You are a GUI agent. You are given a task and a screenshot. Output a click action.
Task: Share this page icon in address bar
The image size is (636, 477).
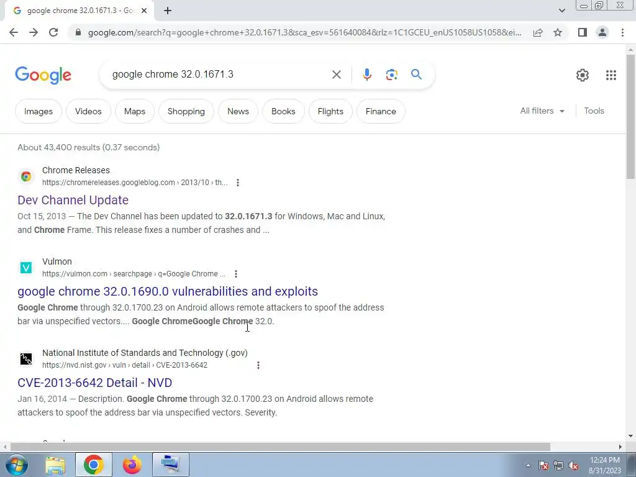point(538,32)
